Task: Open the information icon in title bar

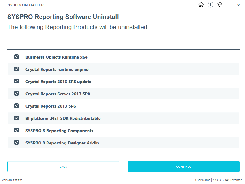Action: click(210, 5)
